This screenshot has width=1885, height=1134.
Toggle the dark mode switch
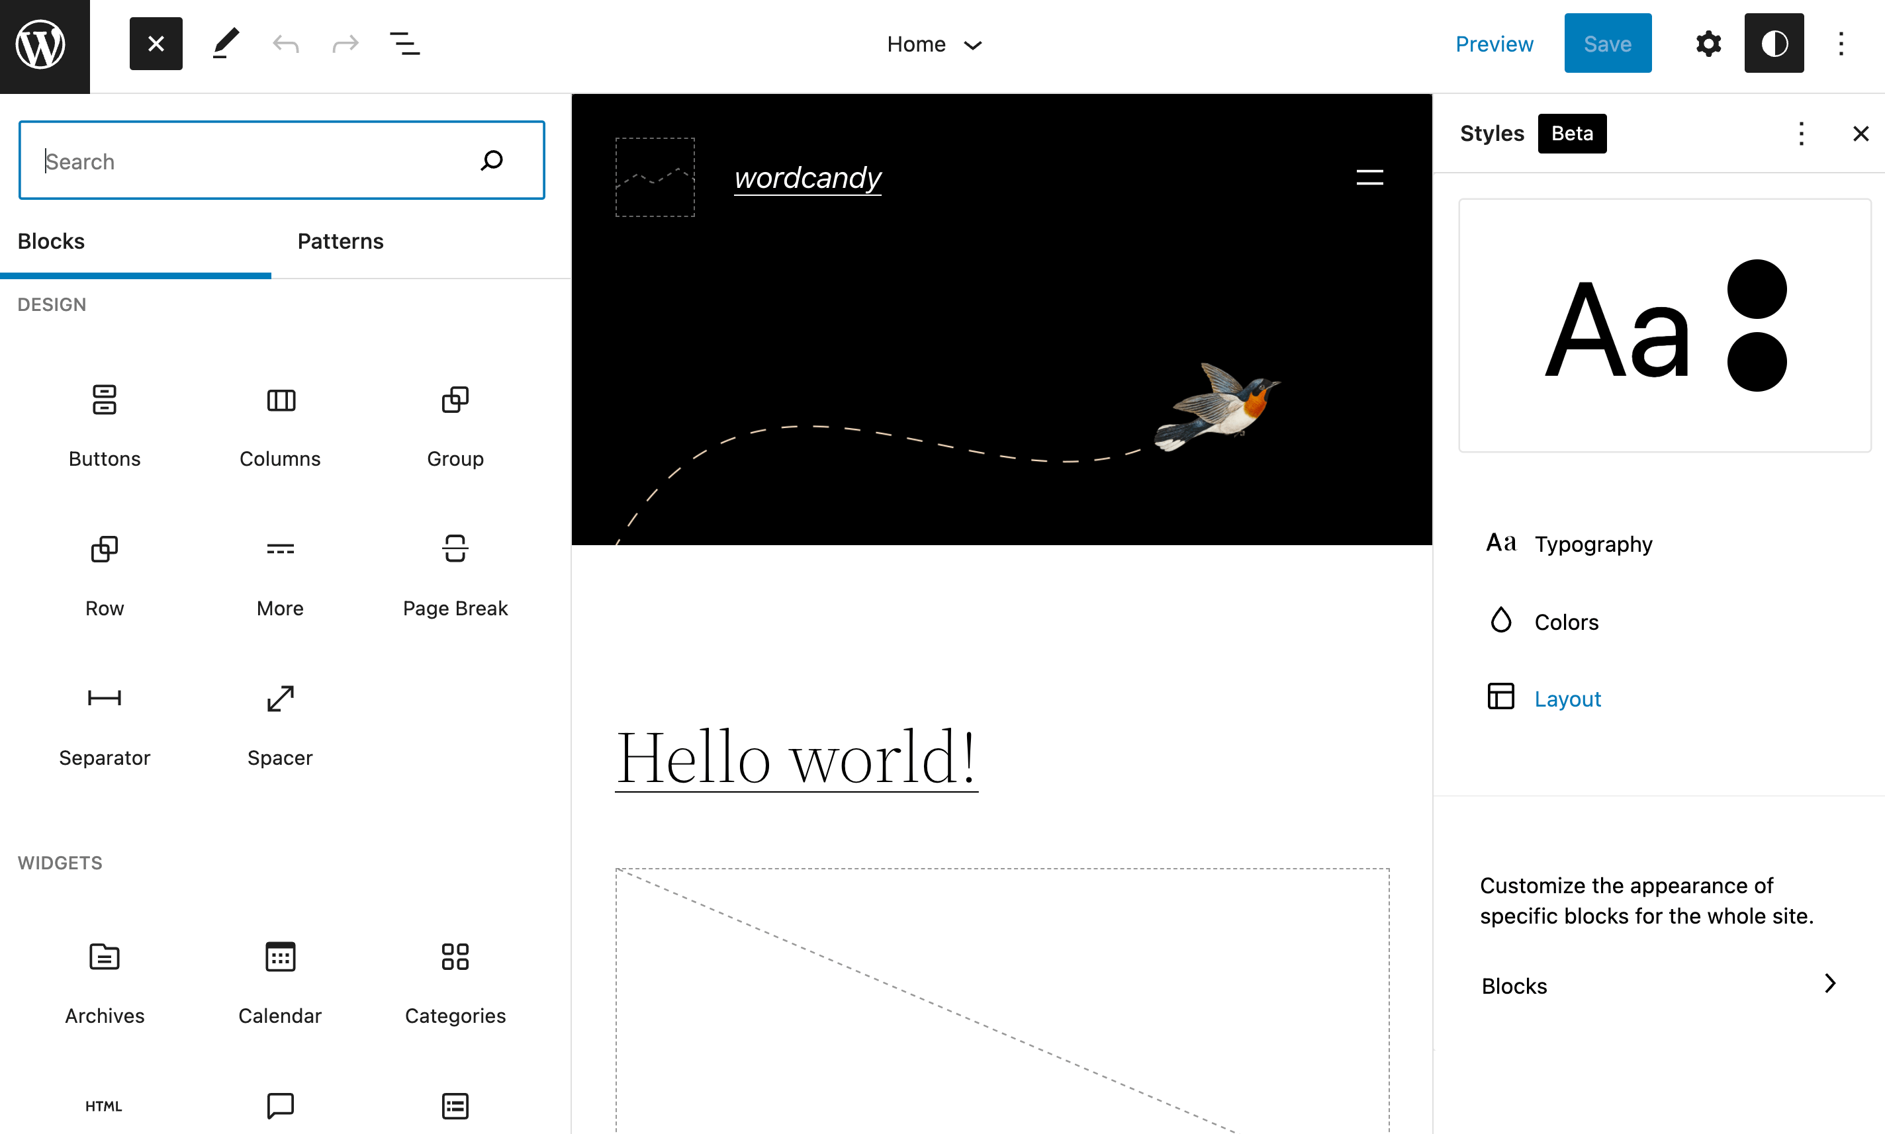click(x=1774, y=43)
